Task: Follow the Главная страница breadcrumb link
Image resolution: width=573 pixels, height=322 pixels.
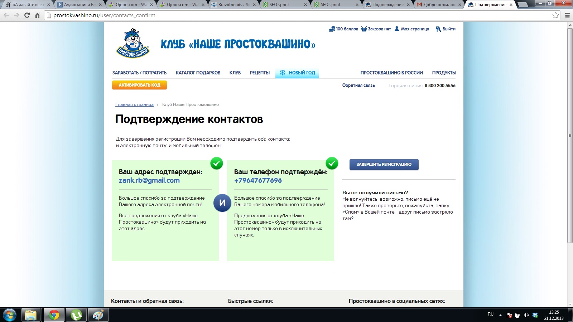Action: [x=134, y=104]
